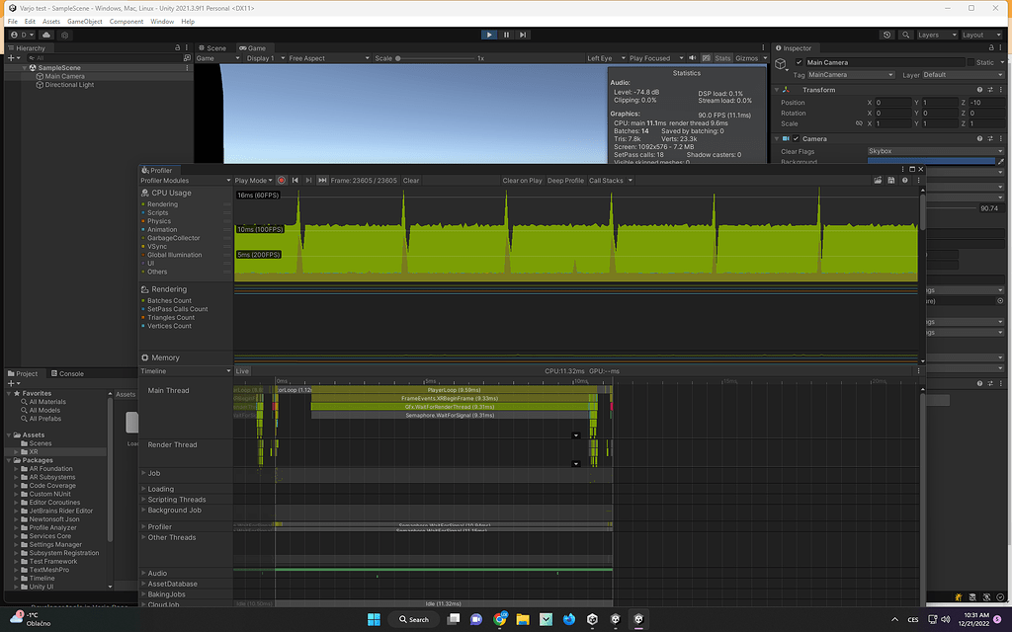The height and width of the screenshot is (632, 1012).
Task: Save the profiler data using the save icon
Action: click(x=889, y=181)
